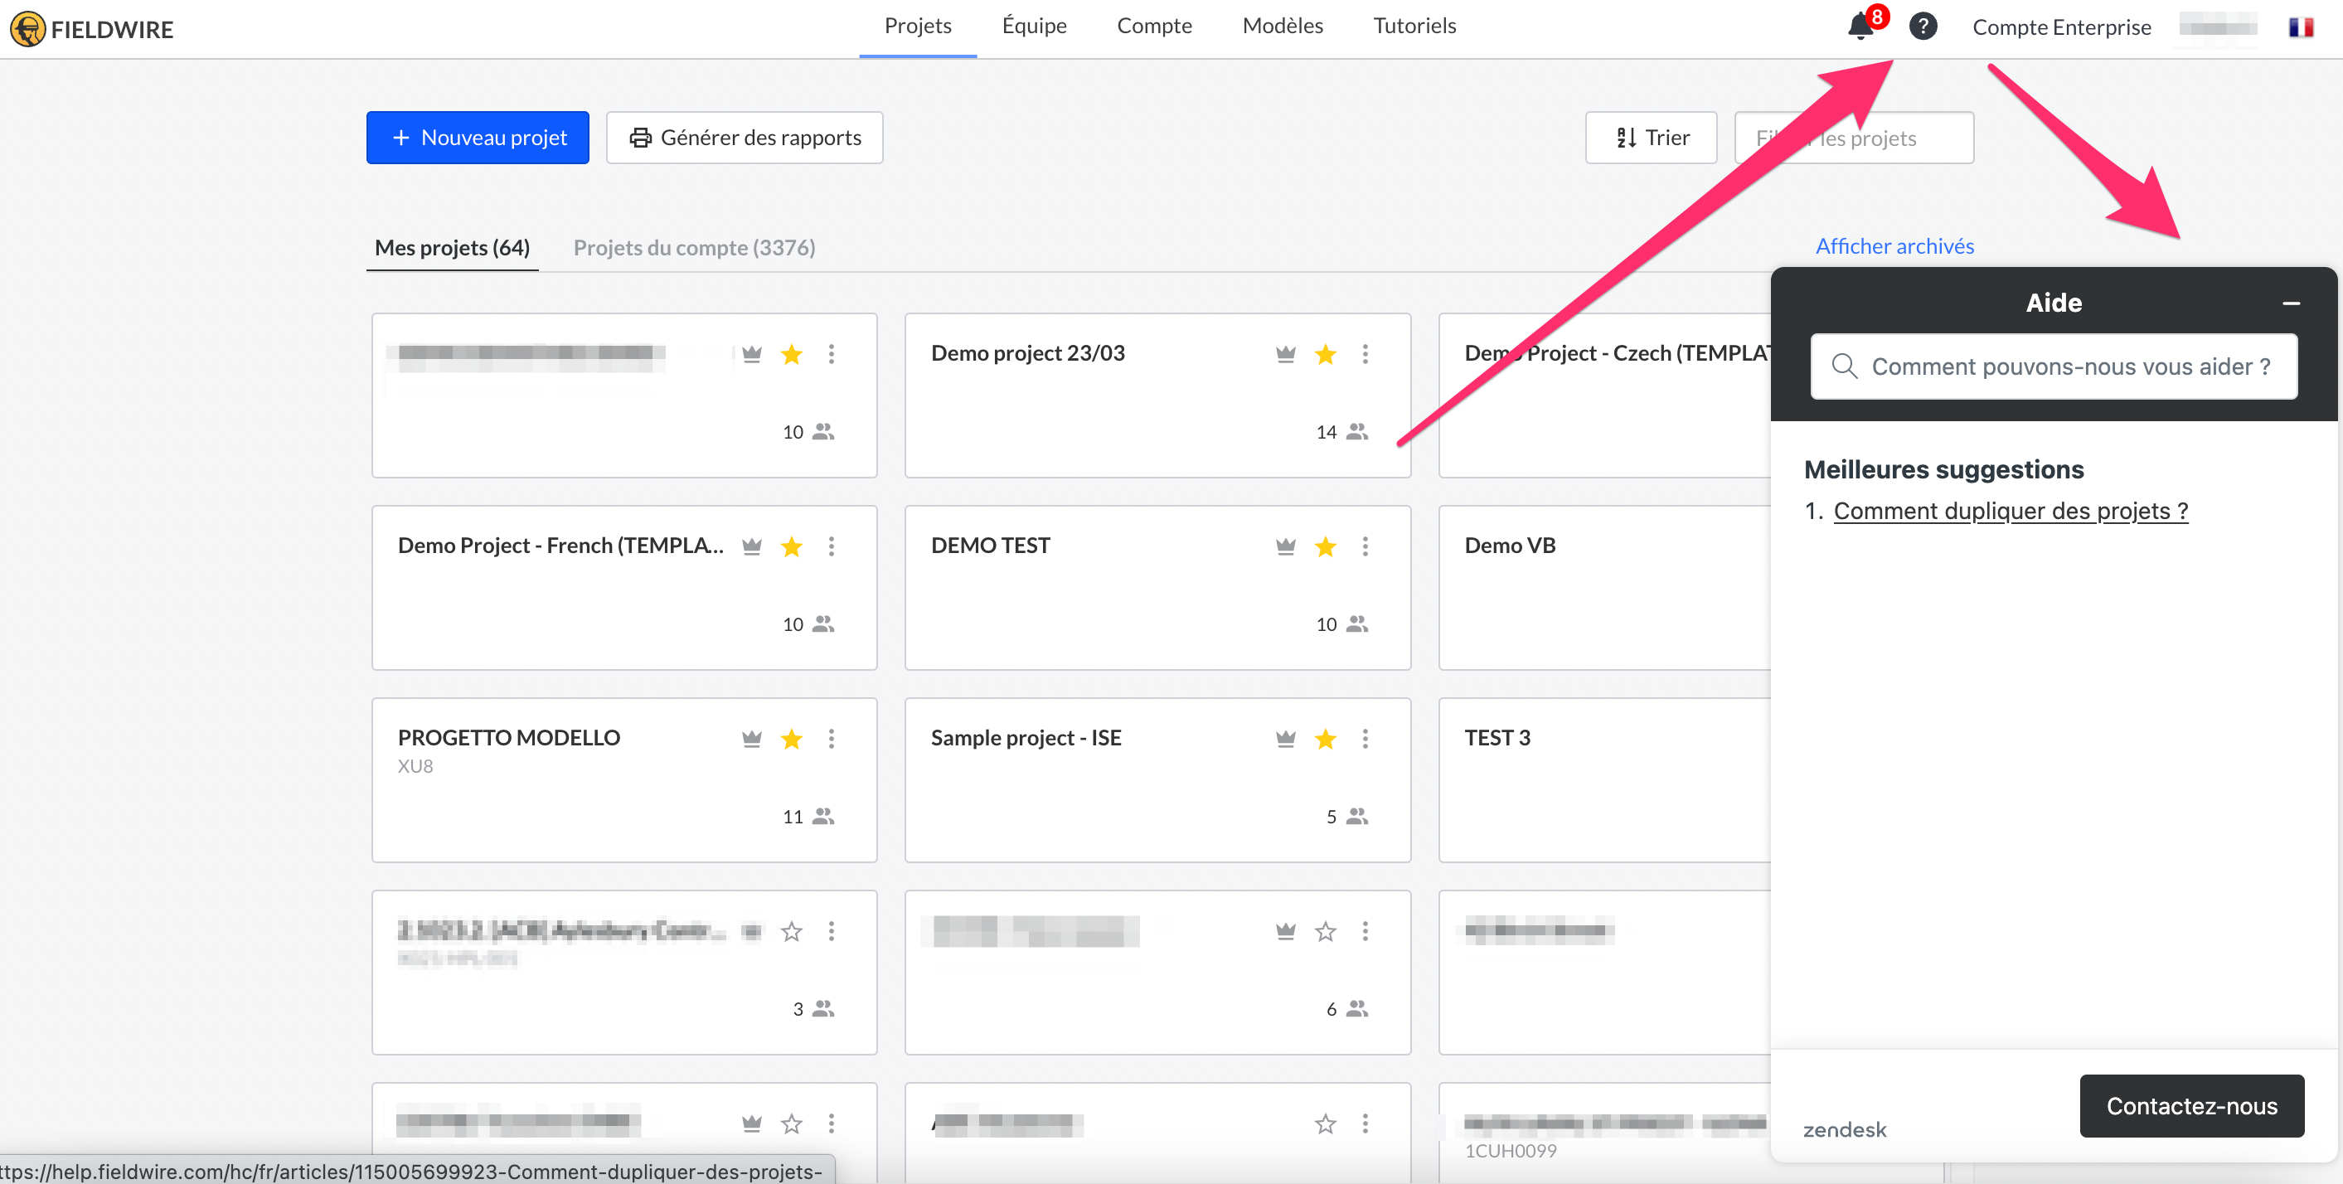Click the Contactez-nous button

(2192, 1105)
